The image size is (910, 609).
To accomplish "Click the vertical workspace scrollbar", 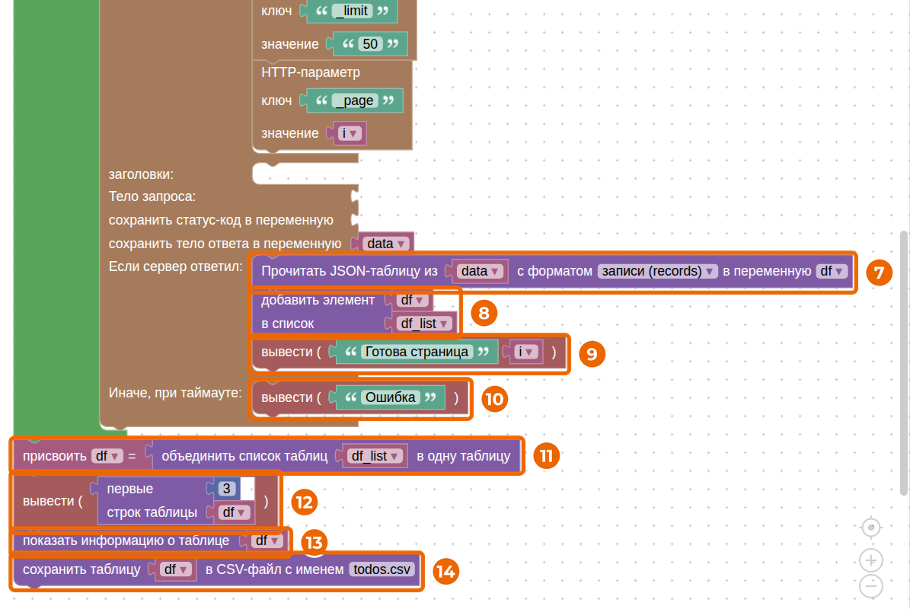I will 904,362.
